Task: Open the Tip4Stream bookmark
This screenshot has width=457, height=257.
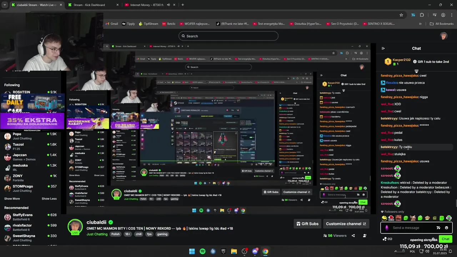Action: [148, 24]
